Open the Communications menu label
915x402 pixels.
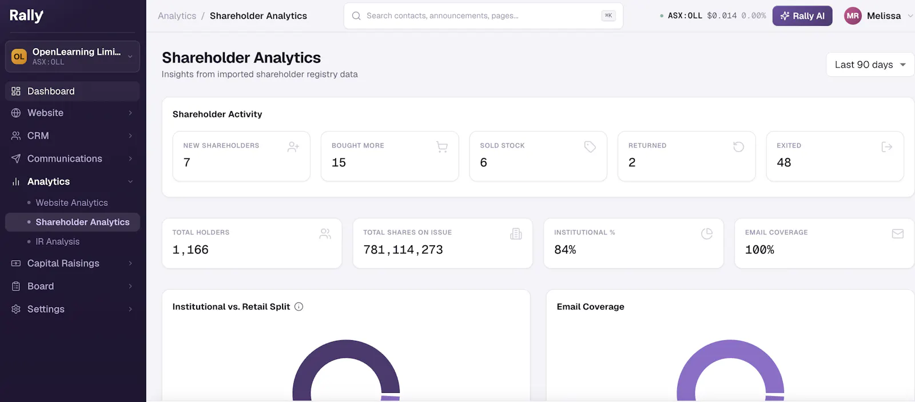coord(65,158)
